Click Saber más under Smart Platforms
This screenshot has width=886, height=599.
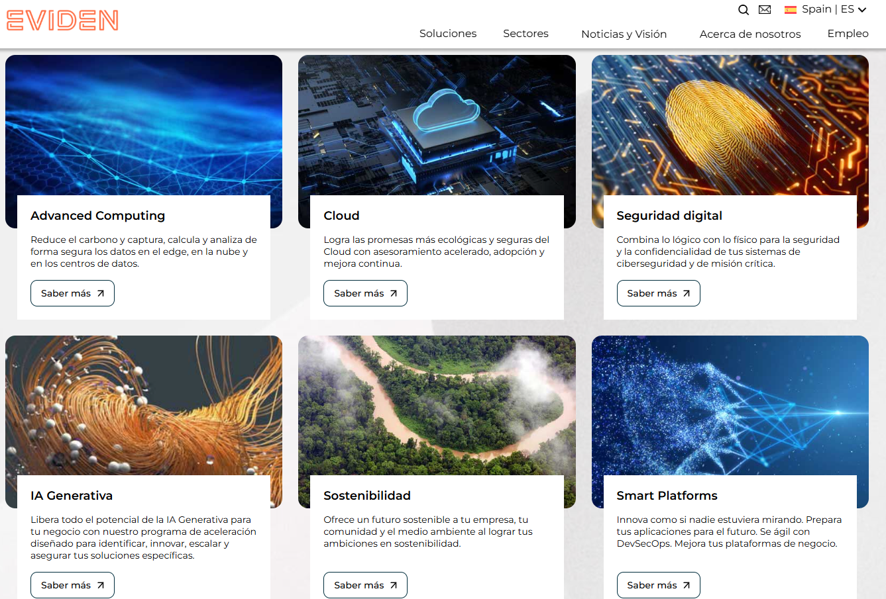pos(658,585)
